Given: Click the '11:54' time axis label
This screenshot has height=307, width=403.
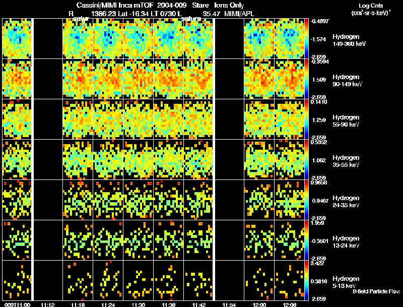Looking at the screenshot, I should click(229, 304).
